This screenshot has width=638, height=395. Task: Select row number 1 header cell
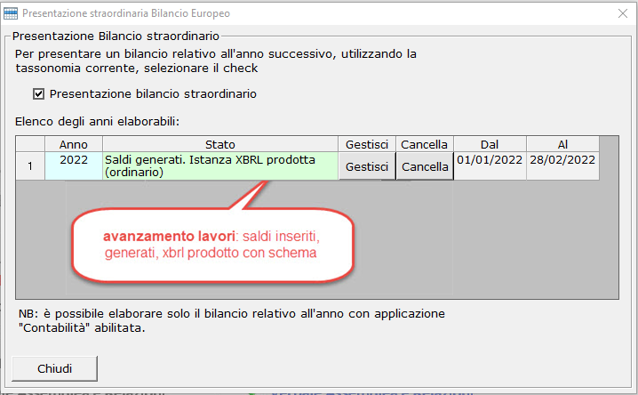(x=30, y=166)
